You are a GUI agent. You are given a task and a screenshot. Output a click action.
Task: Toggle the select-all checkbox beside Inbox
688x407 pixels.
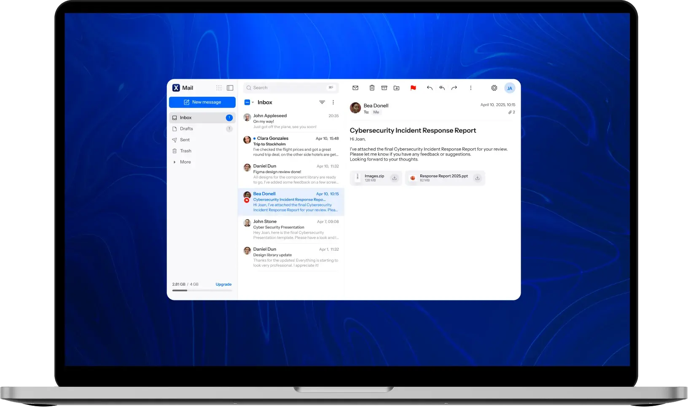pos(247,102)
